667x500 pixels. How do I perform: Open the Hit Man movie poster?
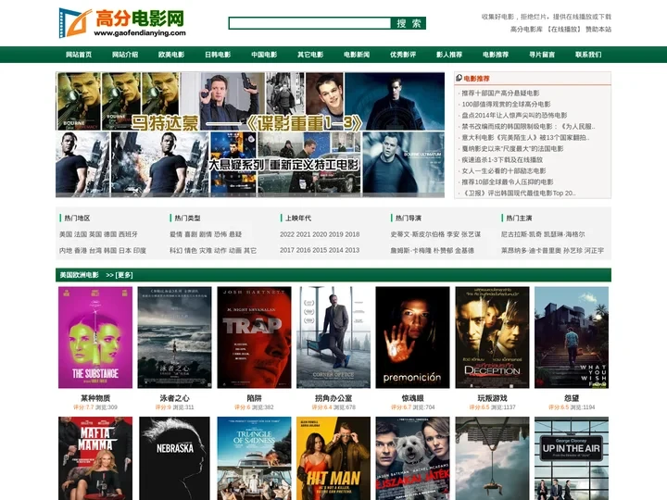(333, 458)
